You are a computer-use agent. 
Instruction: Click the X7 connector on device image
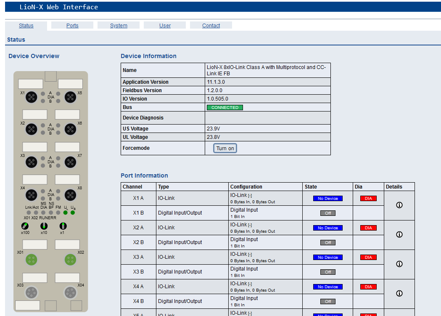pos(70,162)
